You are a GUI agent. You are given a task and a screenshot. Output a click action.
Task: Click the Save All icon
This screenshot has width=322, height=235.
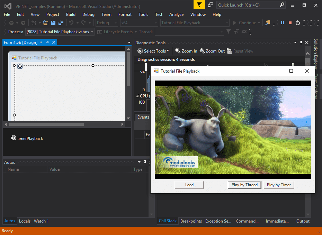[x=61, y=23]
